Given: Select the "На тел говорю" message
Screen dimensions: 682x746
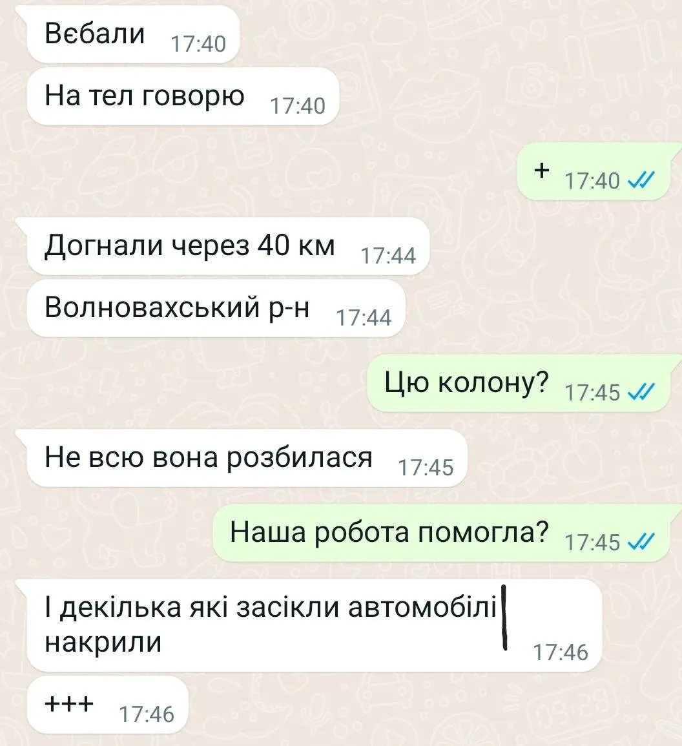Looking at the screenshot, I should tap(183, 96).
